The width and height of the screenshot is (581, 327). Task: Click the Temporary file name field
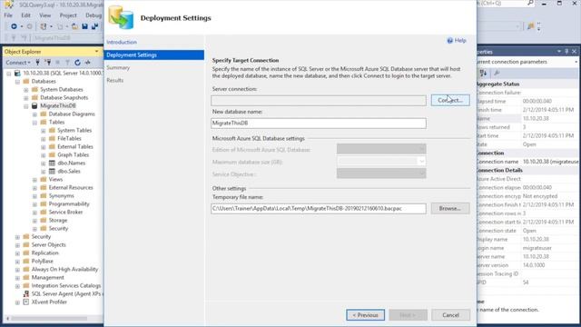(x=319, y=208)
